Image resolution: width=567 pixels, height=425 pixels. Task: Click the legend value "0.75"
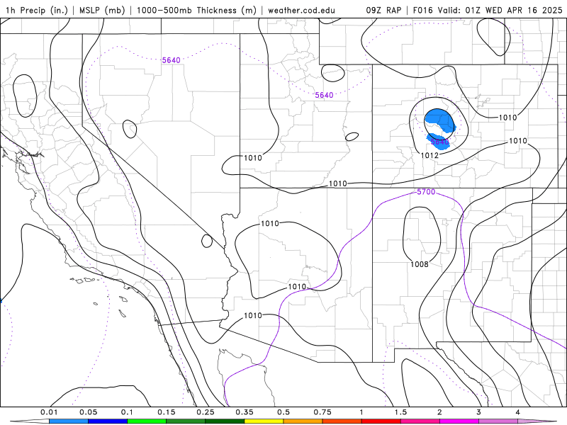click(x=322, y=412)
